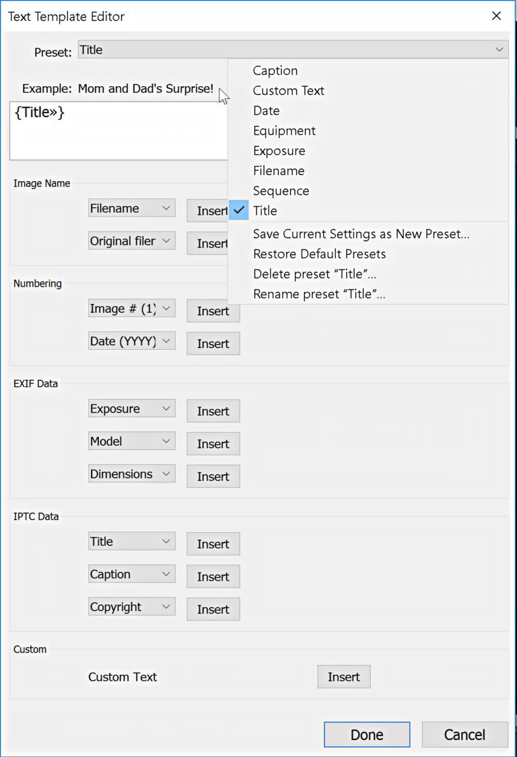Open the Copyright dropdown in IPTC Data
Viewport: 517px width, 757px height.
tap(131, 606)
